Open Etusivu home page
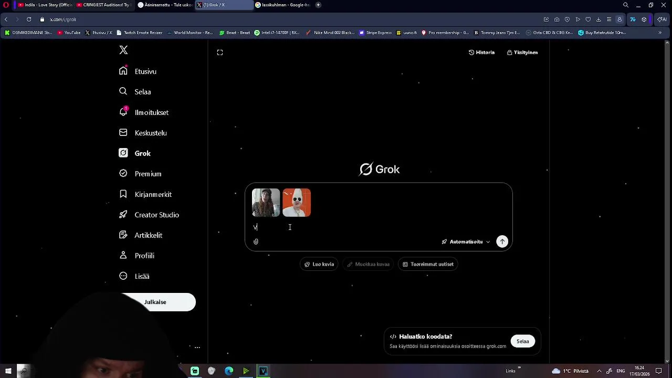Screen dimensions: 672x378 pos(138,71)
